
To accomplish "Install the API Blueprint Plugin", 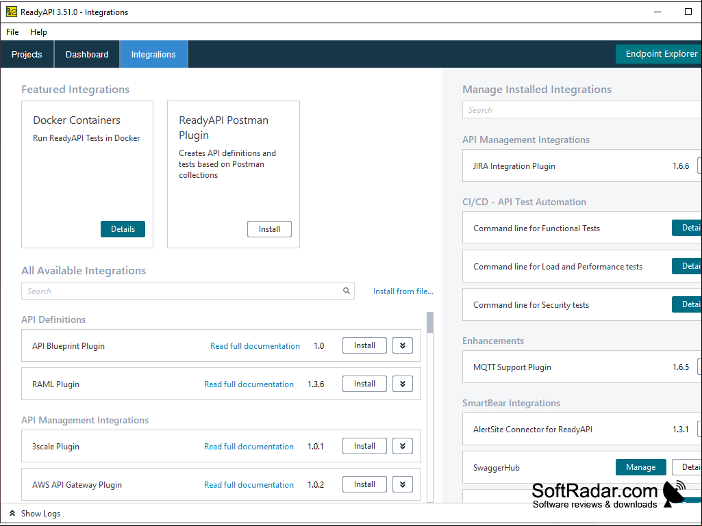I will coord(364,345).
